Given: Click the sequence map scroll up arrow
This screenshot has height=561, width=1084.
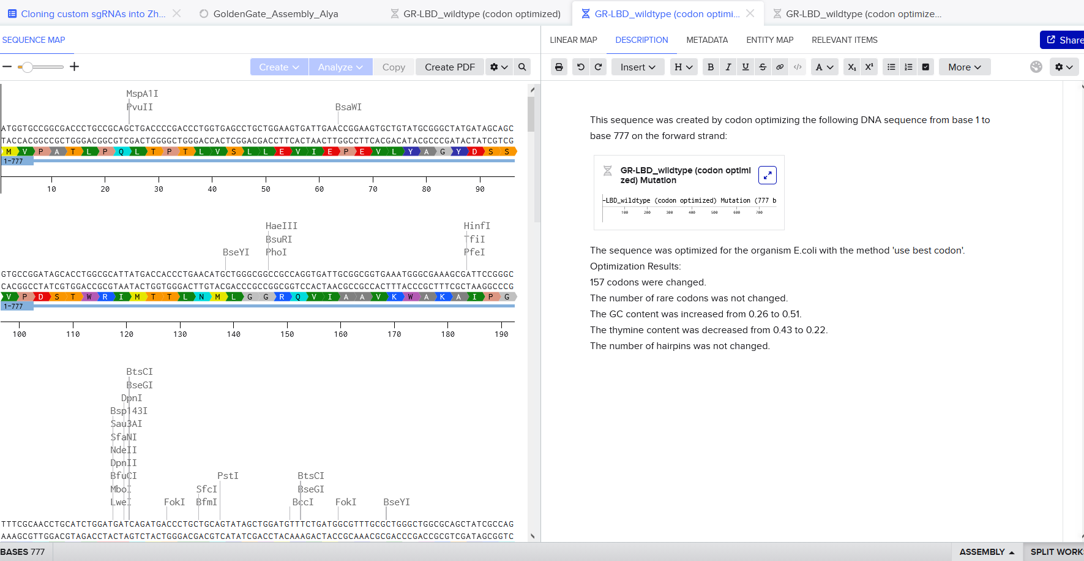Looking at the screenshot, I should click(x=532, y=89).
